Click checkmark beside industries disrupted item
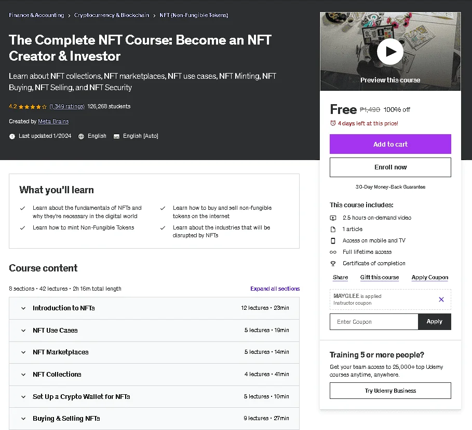The height and width of the screenshot is (430, 472). click(163, 228)
